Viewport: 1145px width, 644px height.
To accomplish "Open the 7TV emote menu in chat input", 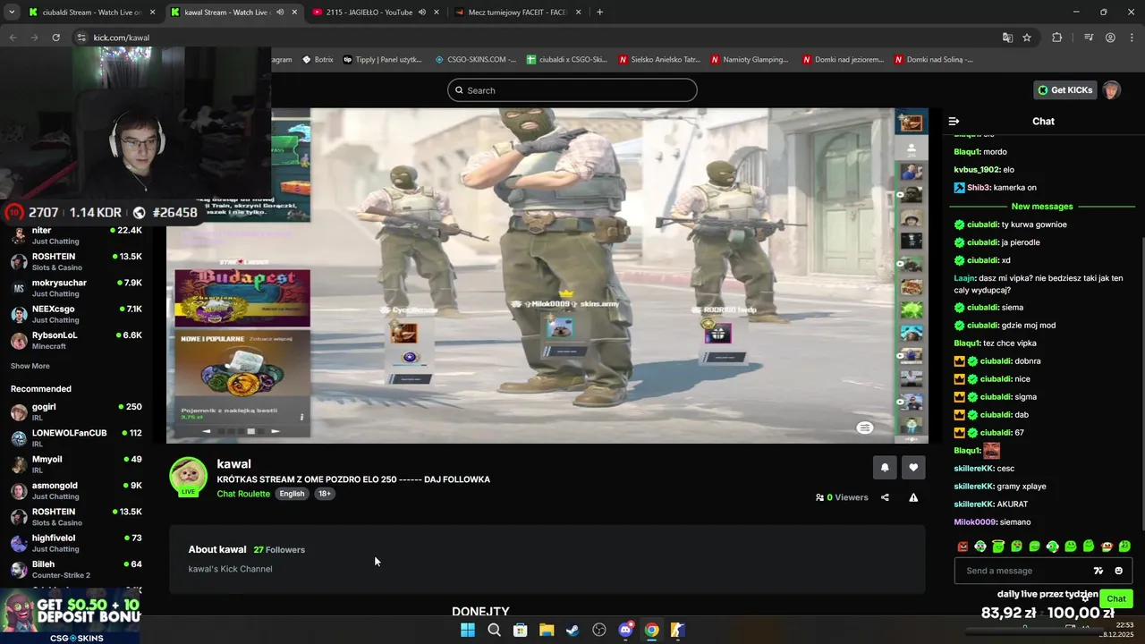I will click(x=1098, y=571).
